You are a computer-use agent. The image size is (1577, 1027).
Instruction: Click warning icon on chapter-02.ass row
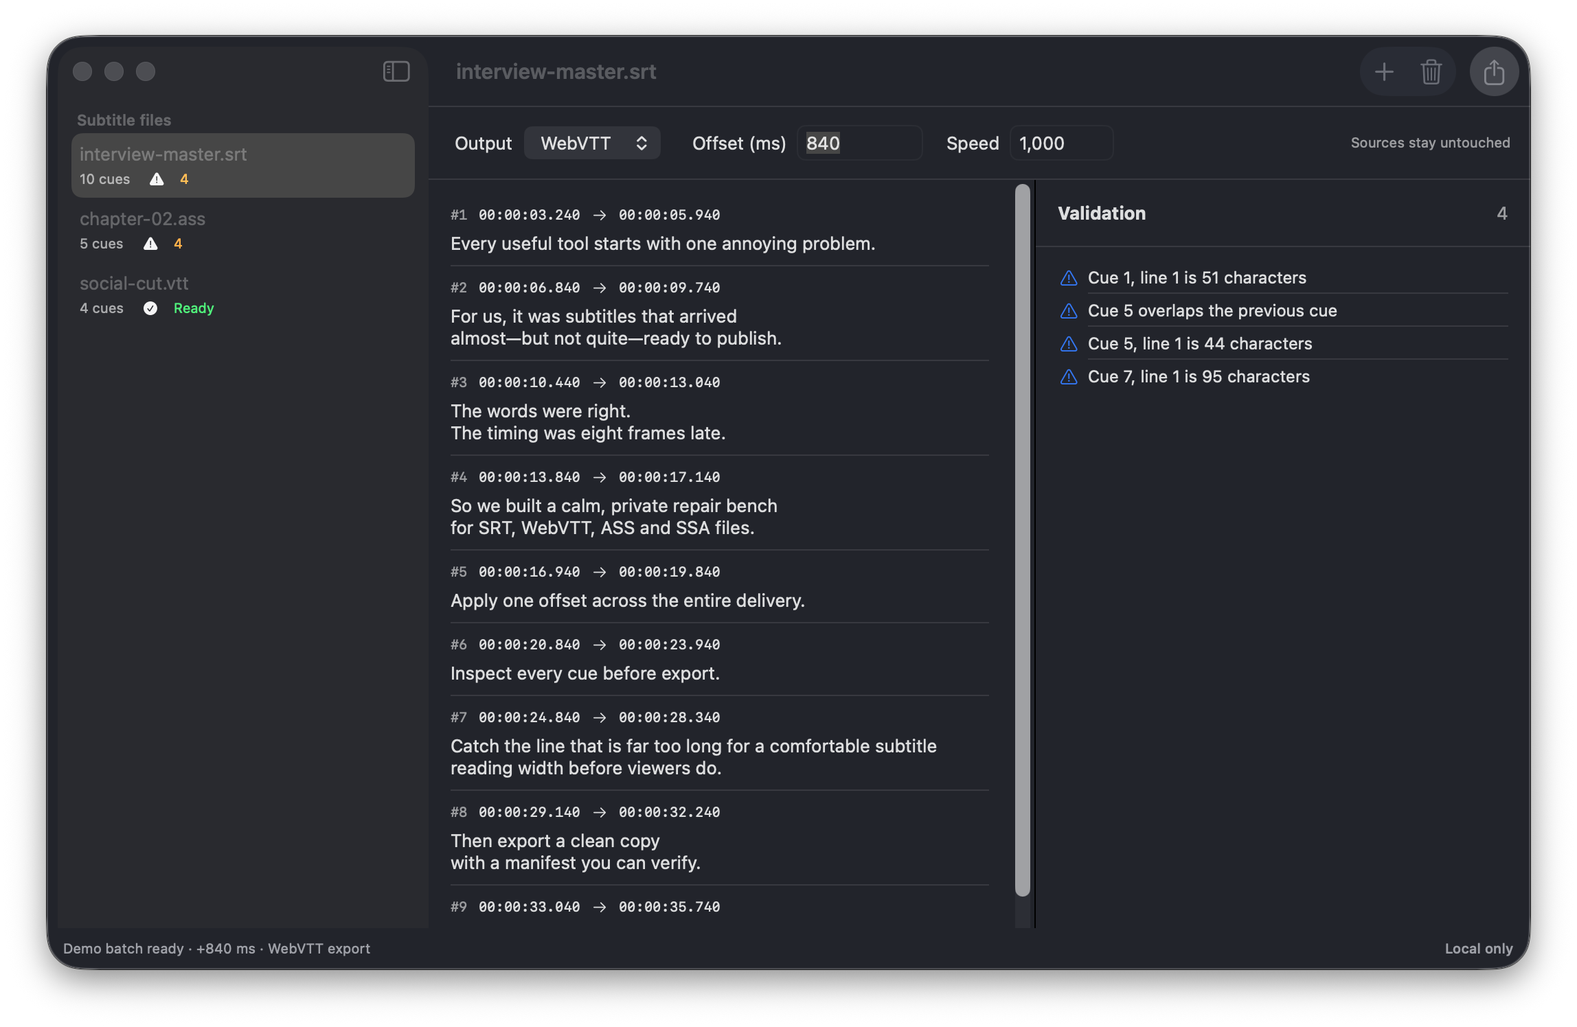[x=150, y=244]
